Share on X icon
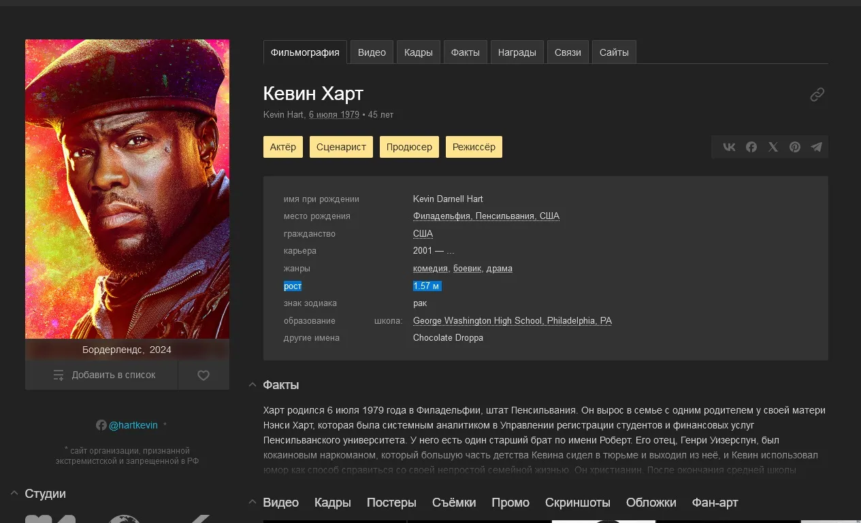 [773, 147]
